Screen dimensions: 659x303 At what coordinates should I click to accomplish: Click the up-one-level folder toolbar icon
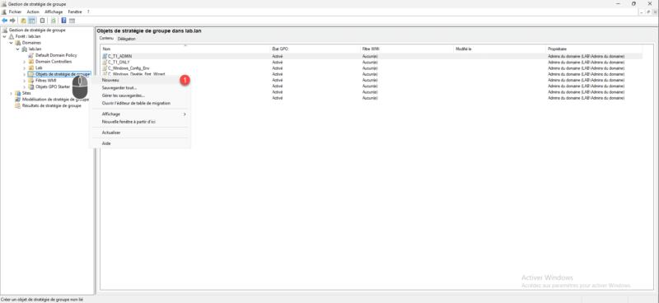(x=24, y=20)
